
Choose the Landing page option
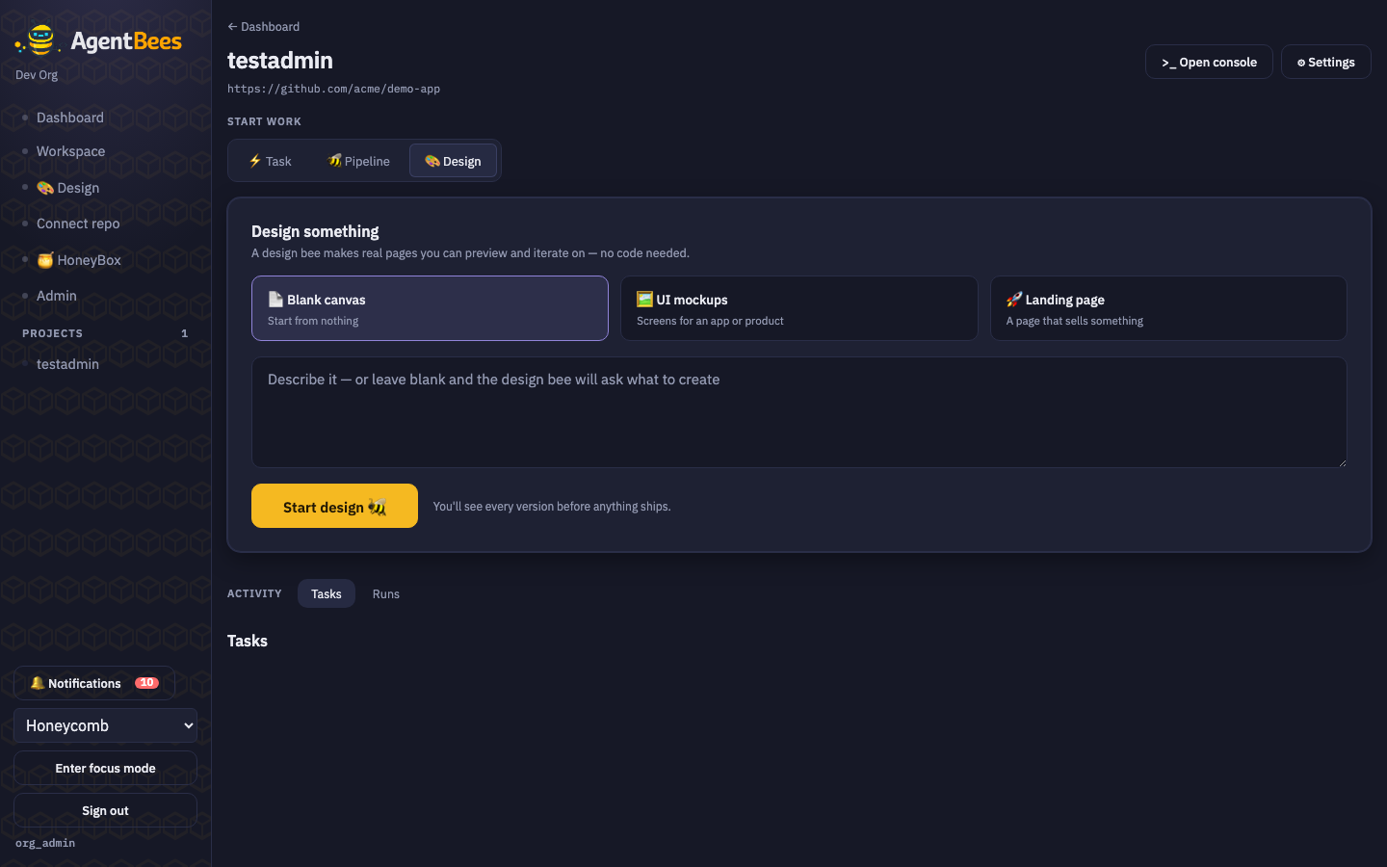[x=1168, y=308]
